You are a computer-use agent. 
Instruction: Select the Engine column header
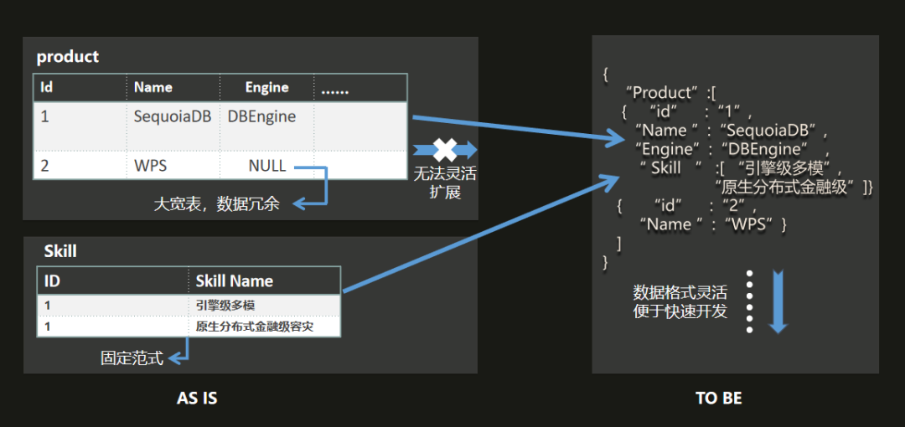(x=266, y=88)
